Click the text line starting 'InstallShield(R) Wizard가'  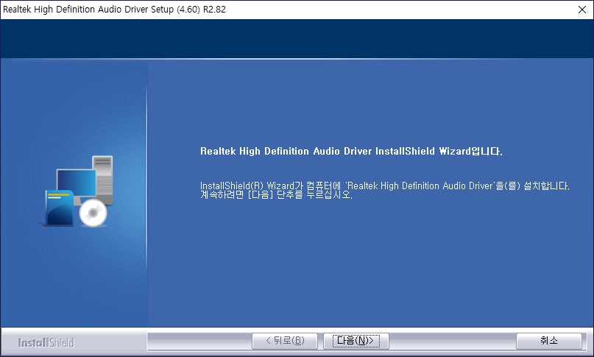pyautogui.click(x=384, y=185)
